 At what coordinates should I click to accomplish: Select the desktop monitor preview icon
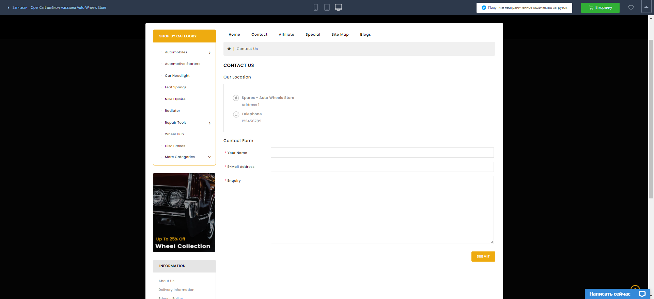click(338, 7)
